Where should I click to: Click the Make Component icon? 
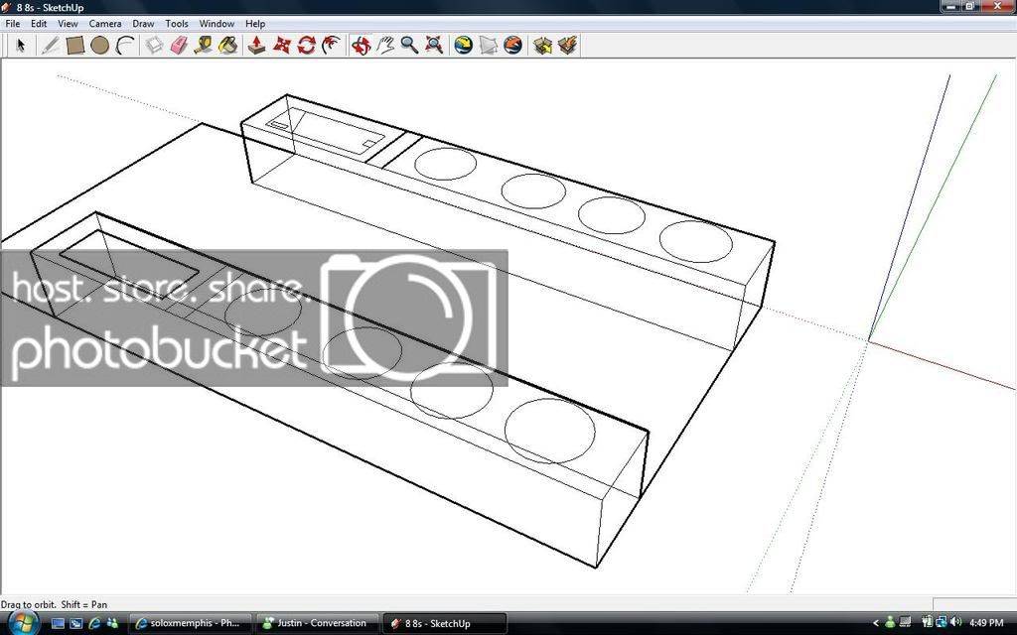(154, 46)
